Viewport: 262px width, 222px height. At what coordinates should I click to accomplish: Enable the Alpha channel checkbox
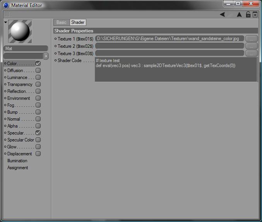(x=38, y=126)
